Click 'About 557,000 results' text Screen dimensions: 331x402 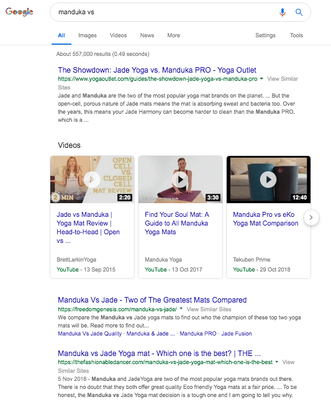[102, 54]
